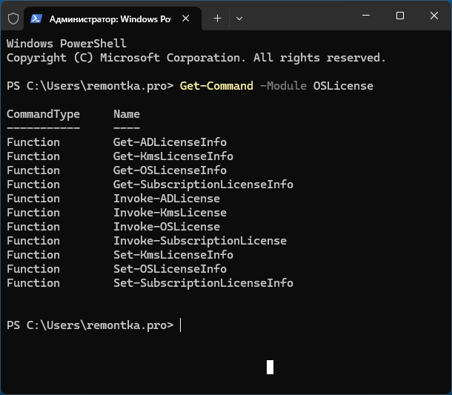The height and width of the screenshot is (395, 452).
Task: Click the Windows PowerShell header line
Action: click(67, 44)
